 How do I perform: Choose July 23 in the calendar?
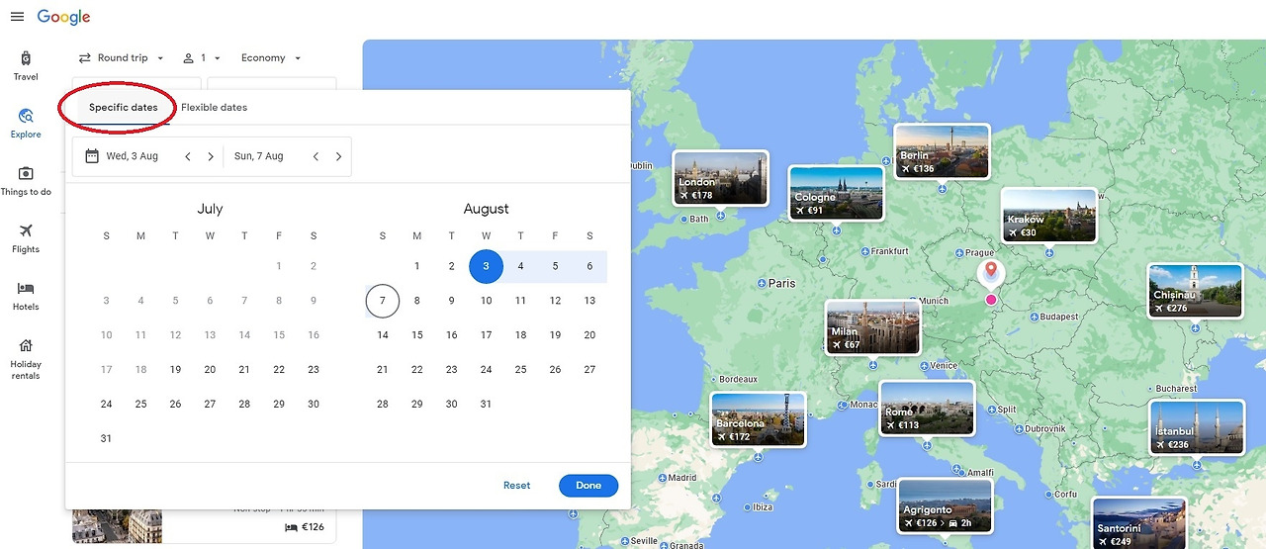(314, 370)
